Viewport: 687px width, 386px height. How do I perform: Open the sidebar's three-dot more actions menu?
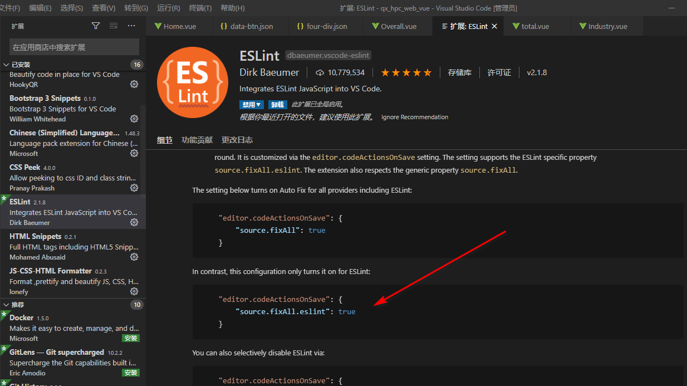click(x=131, y=26)
